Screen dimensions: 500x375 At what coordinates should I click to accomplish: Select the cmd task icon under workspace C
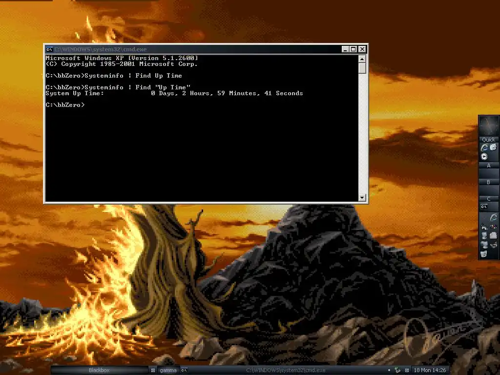pyautogui.click(x=484, y=207)
